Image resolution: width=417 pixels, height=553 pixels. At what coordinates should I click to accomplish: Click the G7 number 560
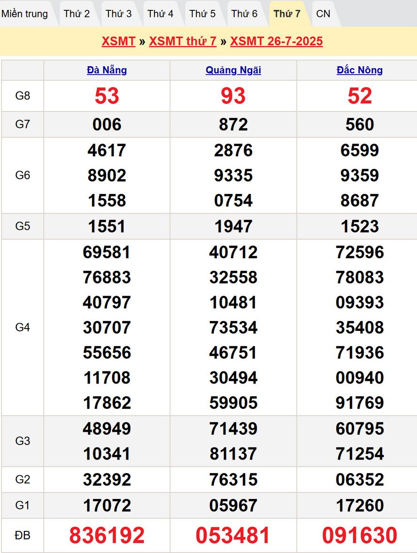pyautogui.click(x=360, y=125)
